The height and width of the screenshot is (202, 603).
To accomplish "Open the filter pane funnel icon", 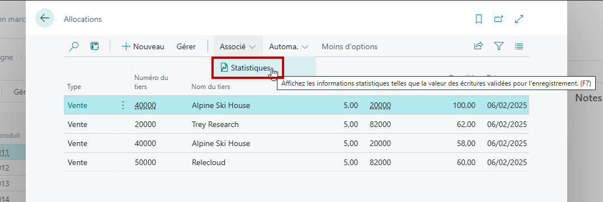I will tap(499, 46).
